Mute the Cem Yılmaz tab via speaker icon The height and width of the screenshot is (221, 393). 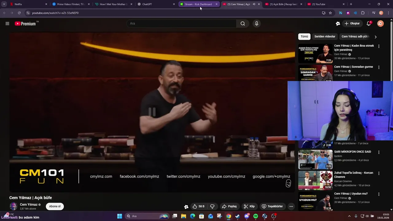(x=254, y=4)
